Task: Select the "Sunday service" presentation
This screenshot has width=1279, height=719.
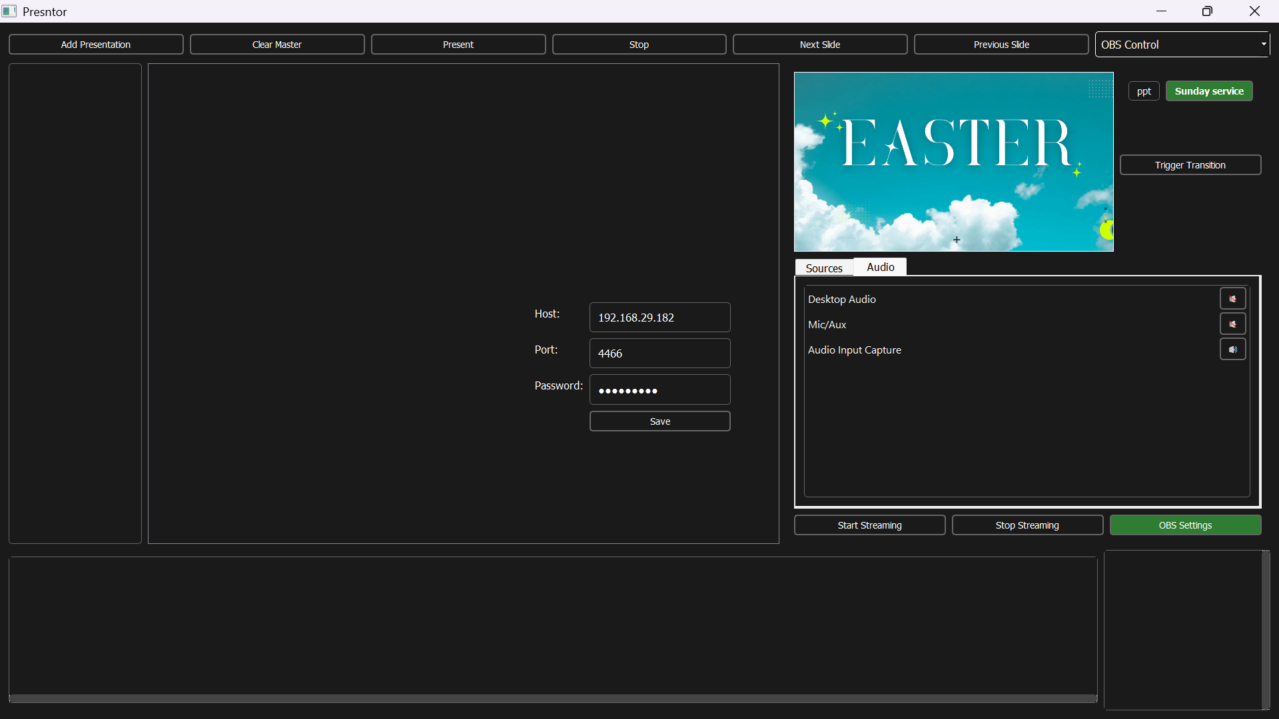Action: [1208, 91]
